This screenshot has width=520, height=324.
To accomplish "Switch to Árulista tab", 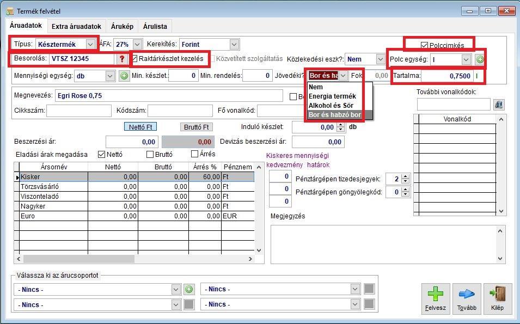I will 155,26.
